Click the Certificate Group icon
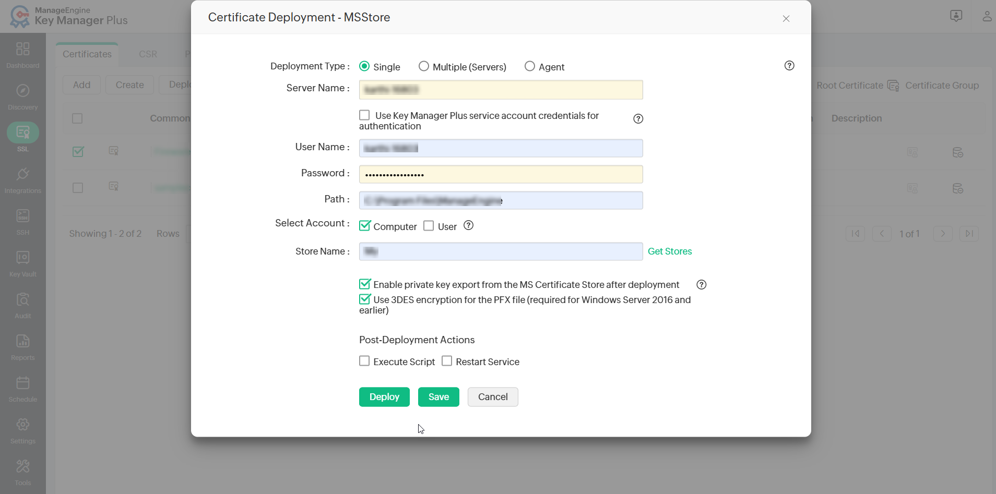Viewport: 996px width, 494px height. (x=893, y=86)
